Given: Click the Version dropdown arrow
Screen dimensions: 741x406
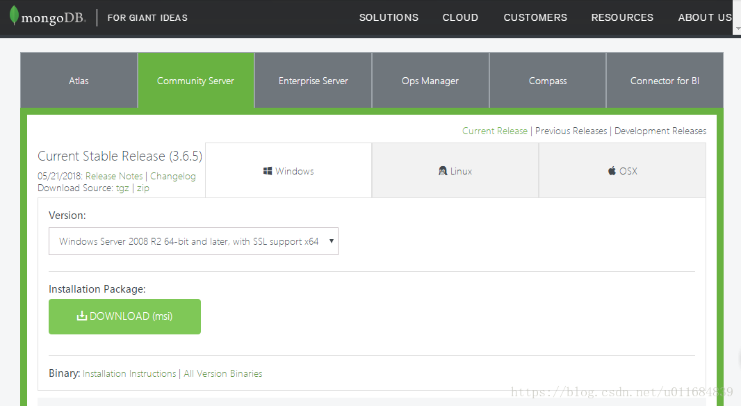Looking at the screenshot, I should 332,241.
